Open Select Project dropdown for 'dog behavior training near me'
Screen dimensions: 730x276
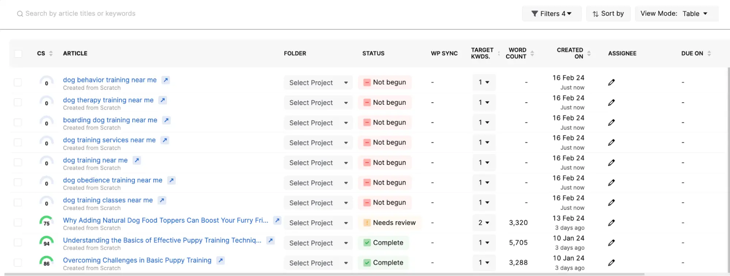tap(318, 83)
